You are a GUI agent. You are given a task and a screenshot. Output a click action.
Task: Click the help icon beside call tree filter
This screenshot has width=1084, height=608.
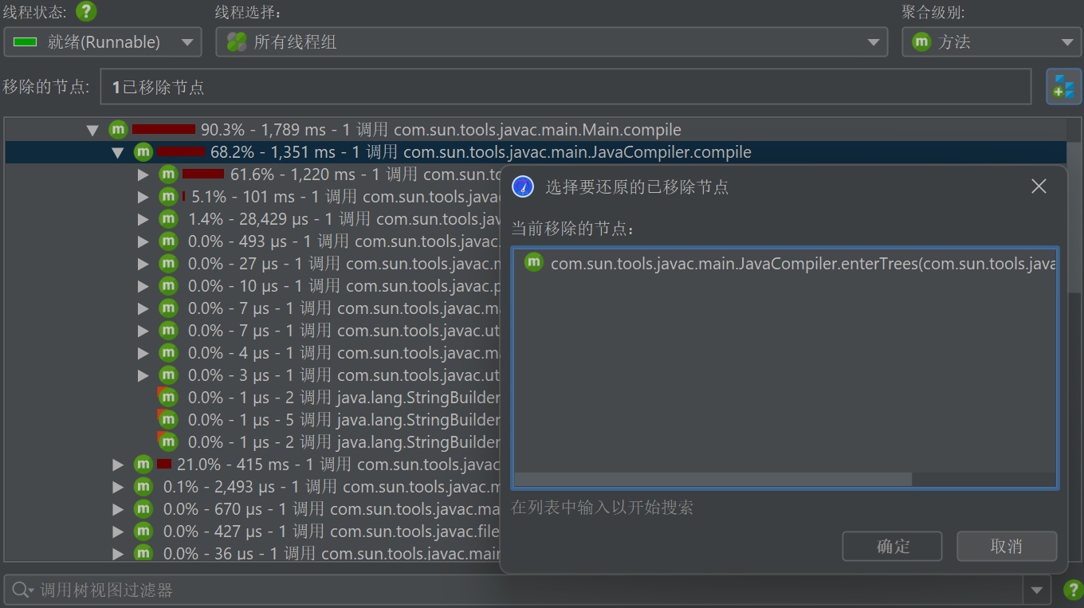[x=1073, y=590]
